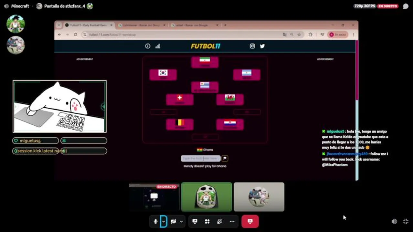Click the translate page icon
413x232 pixels.
coord(285,34)
